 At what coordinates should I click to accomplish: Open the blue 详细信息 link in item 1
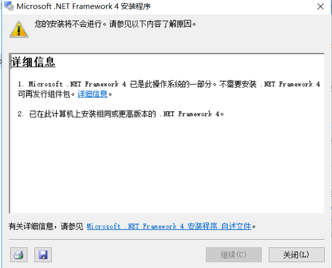tap(92, 94)
